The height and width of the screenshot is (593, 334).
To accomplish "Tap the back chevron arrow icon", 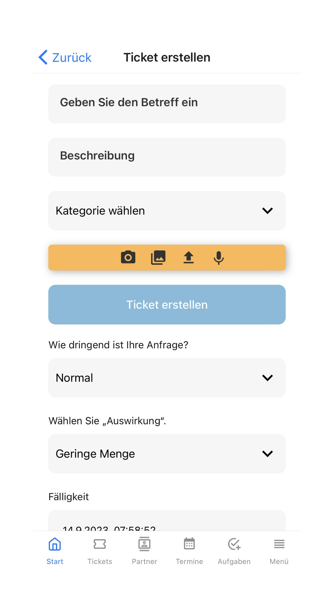I will point(43,57).
